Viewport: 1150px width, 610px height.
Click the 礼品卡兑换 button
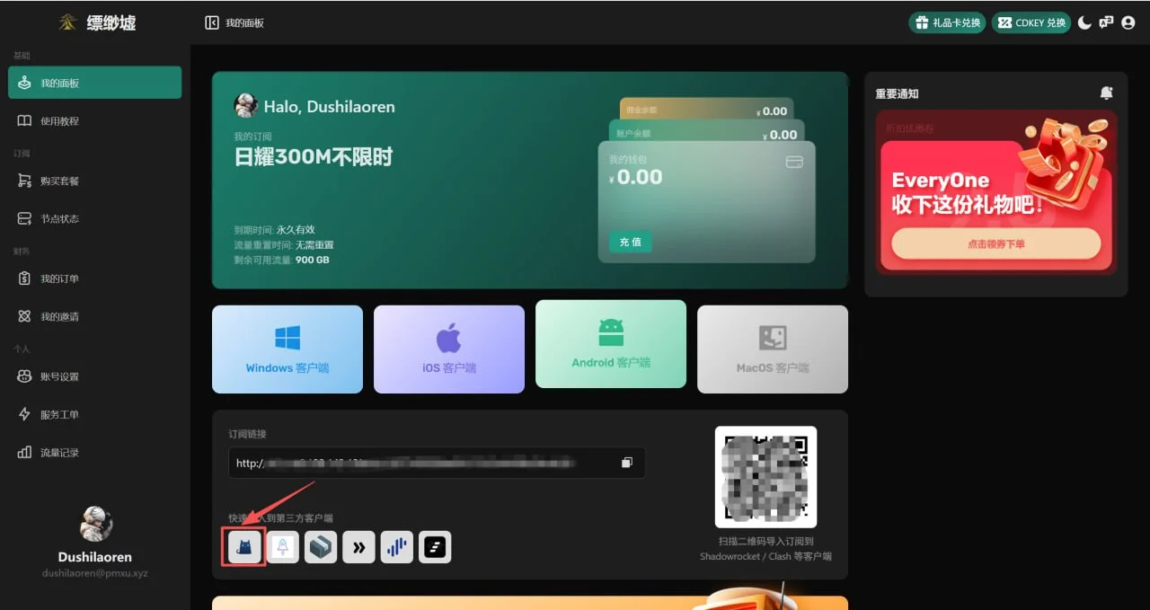click(x=948, y=22)
